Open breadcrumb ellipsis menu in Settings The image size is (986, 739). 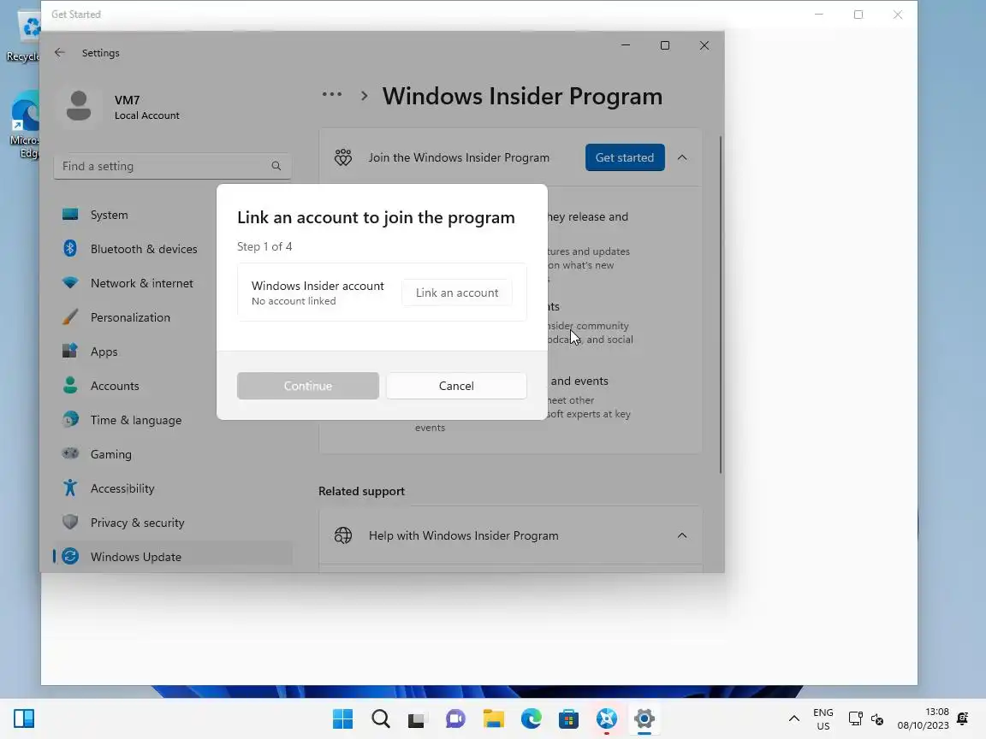332,95
